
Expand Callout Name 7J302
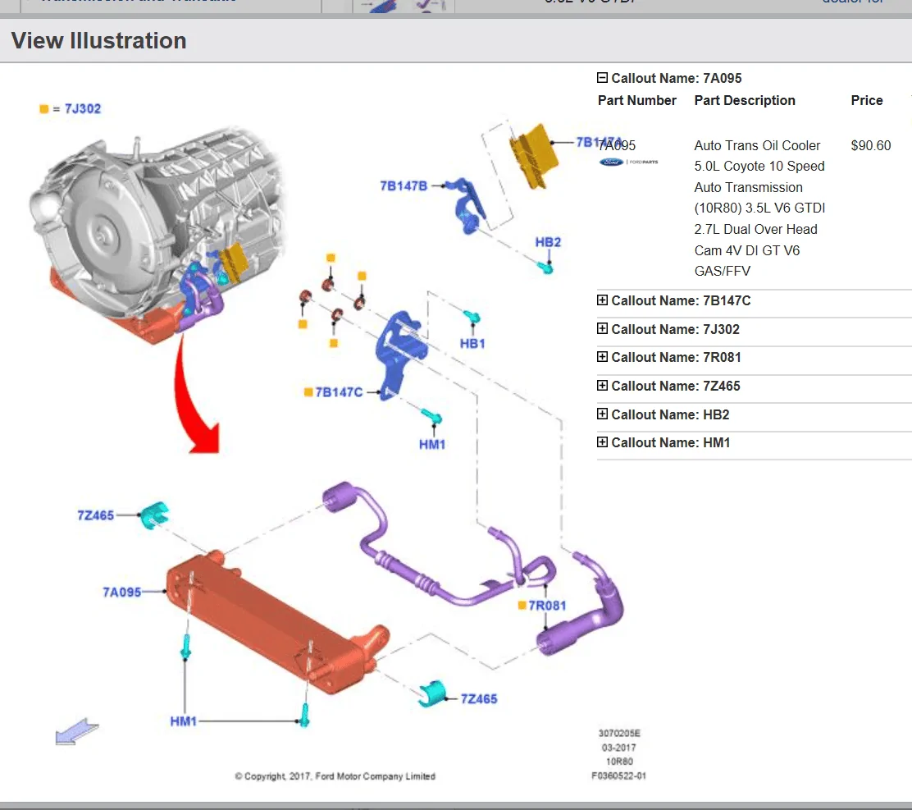pos(601,329)
